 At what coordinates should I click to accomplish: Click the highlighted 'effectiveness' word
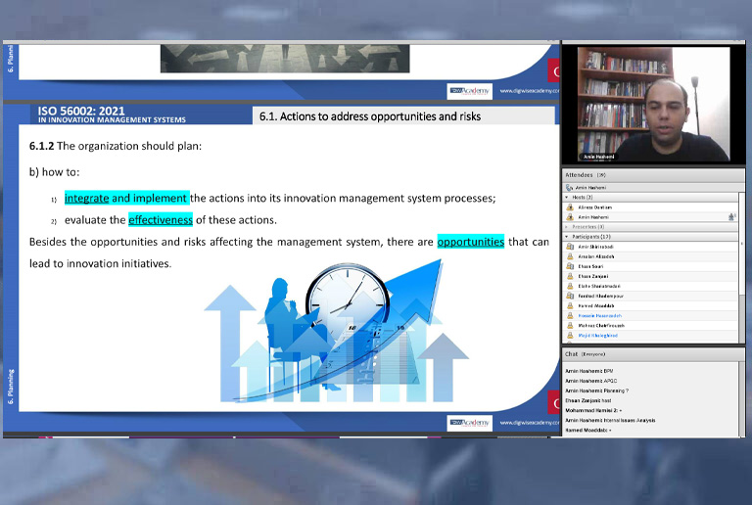[161, 220]
